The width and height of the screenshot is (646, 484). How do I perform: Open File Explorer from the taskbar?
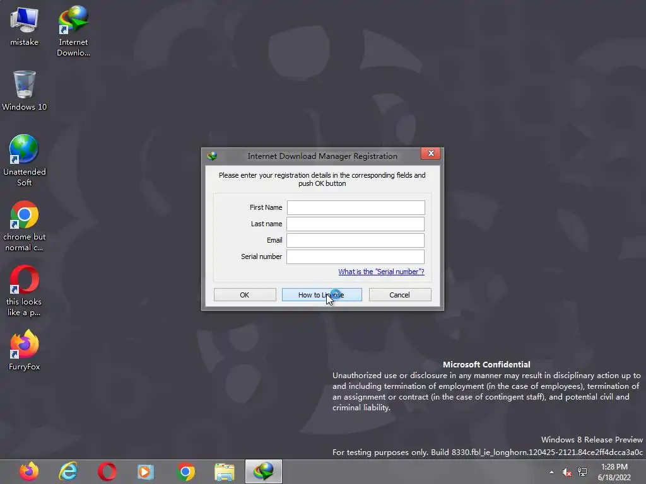click(225, 471)
